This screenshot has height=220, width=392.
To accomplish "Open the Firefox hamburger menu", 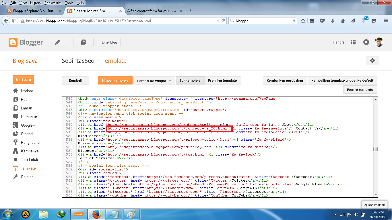I will 386,21.
